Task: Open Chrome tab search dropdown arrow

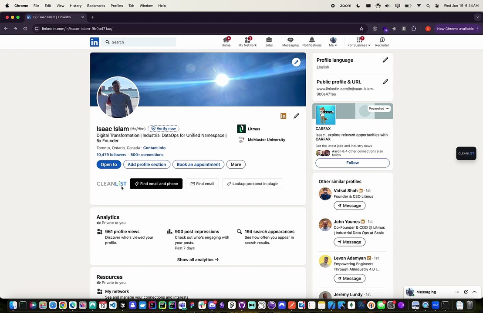Action: 477,17
